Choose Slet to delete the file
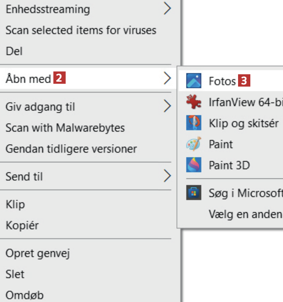The width and height of the screenshot is (283, 302). [15, 274]
